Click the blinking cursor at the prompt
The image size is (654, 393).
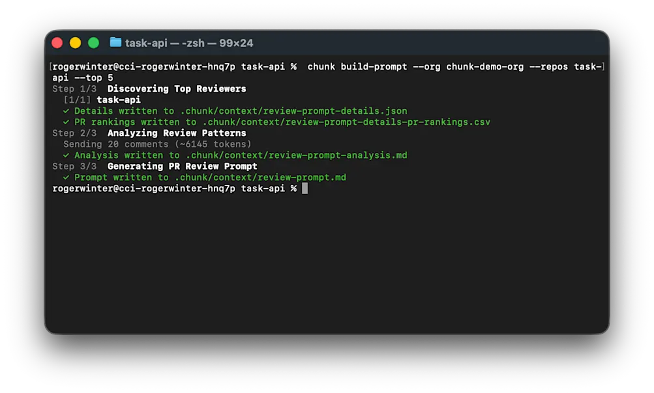click(x=304, y=188)
